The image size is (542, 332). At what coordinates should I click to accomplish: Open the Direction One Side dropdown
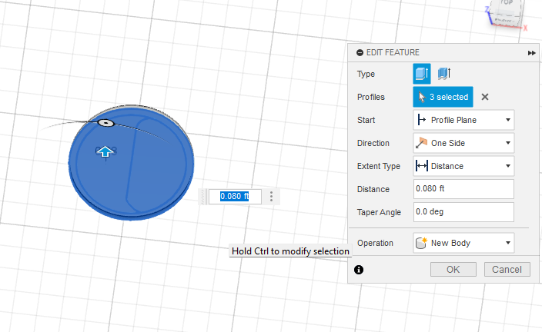click(463, 143)
